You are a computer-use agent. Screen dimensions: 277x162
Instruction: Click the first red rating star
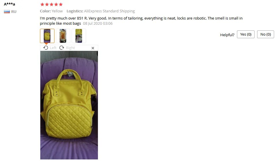click(x=42, y=4)
